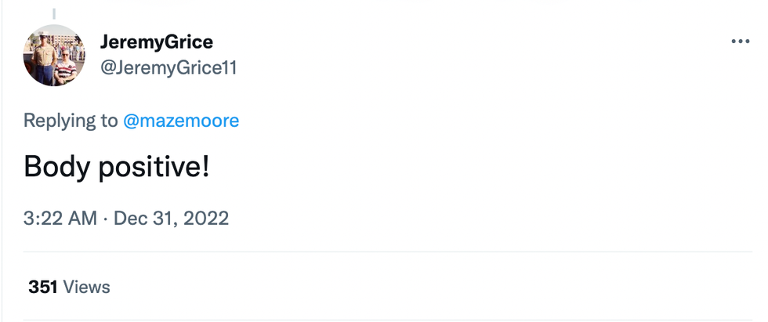Click the @JeremyGrice11 handle

168,68
